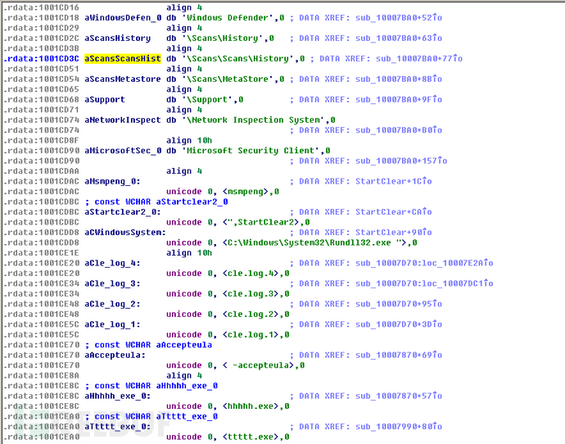Image resolution: width=565 pixels, height=444 pixels.
Task: Follow the sub_10007870+57 xref
Action: coord(399,396)
